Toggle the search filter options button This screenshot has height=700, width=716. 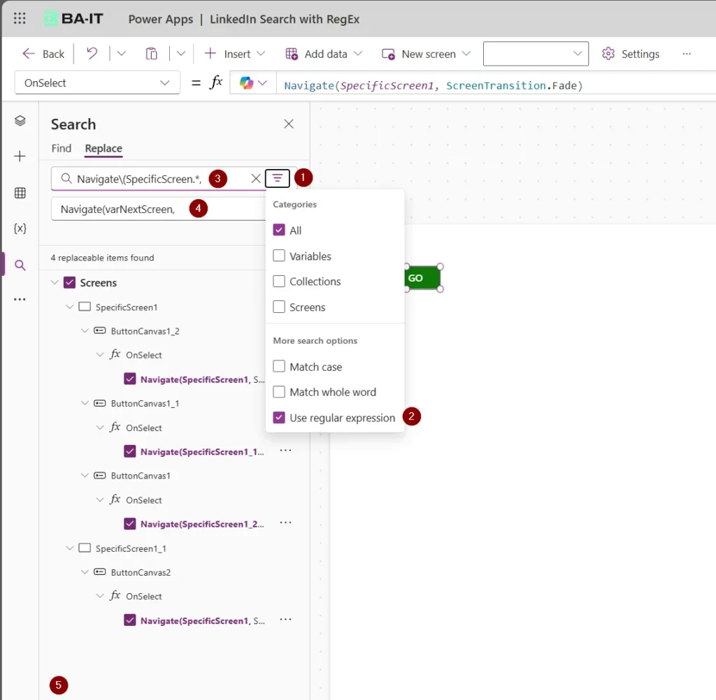pos(277,178)
